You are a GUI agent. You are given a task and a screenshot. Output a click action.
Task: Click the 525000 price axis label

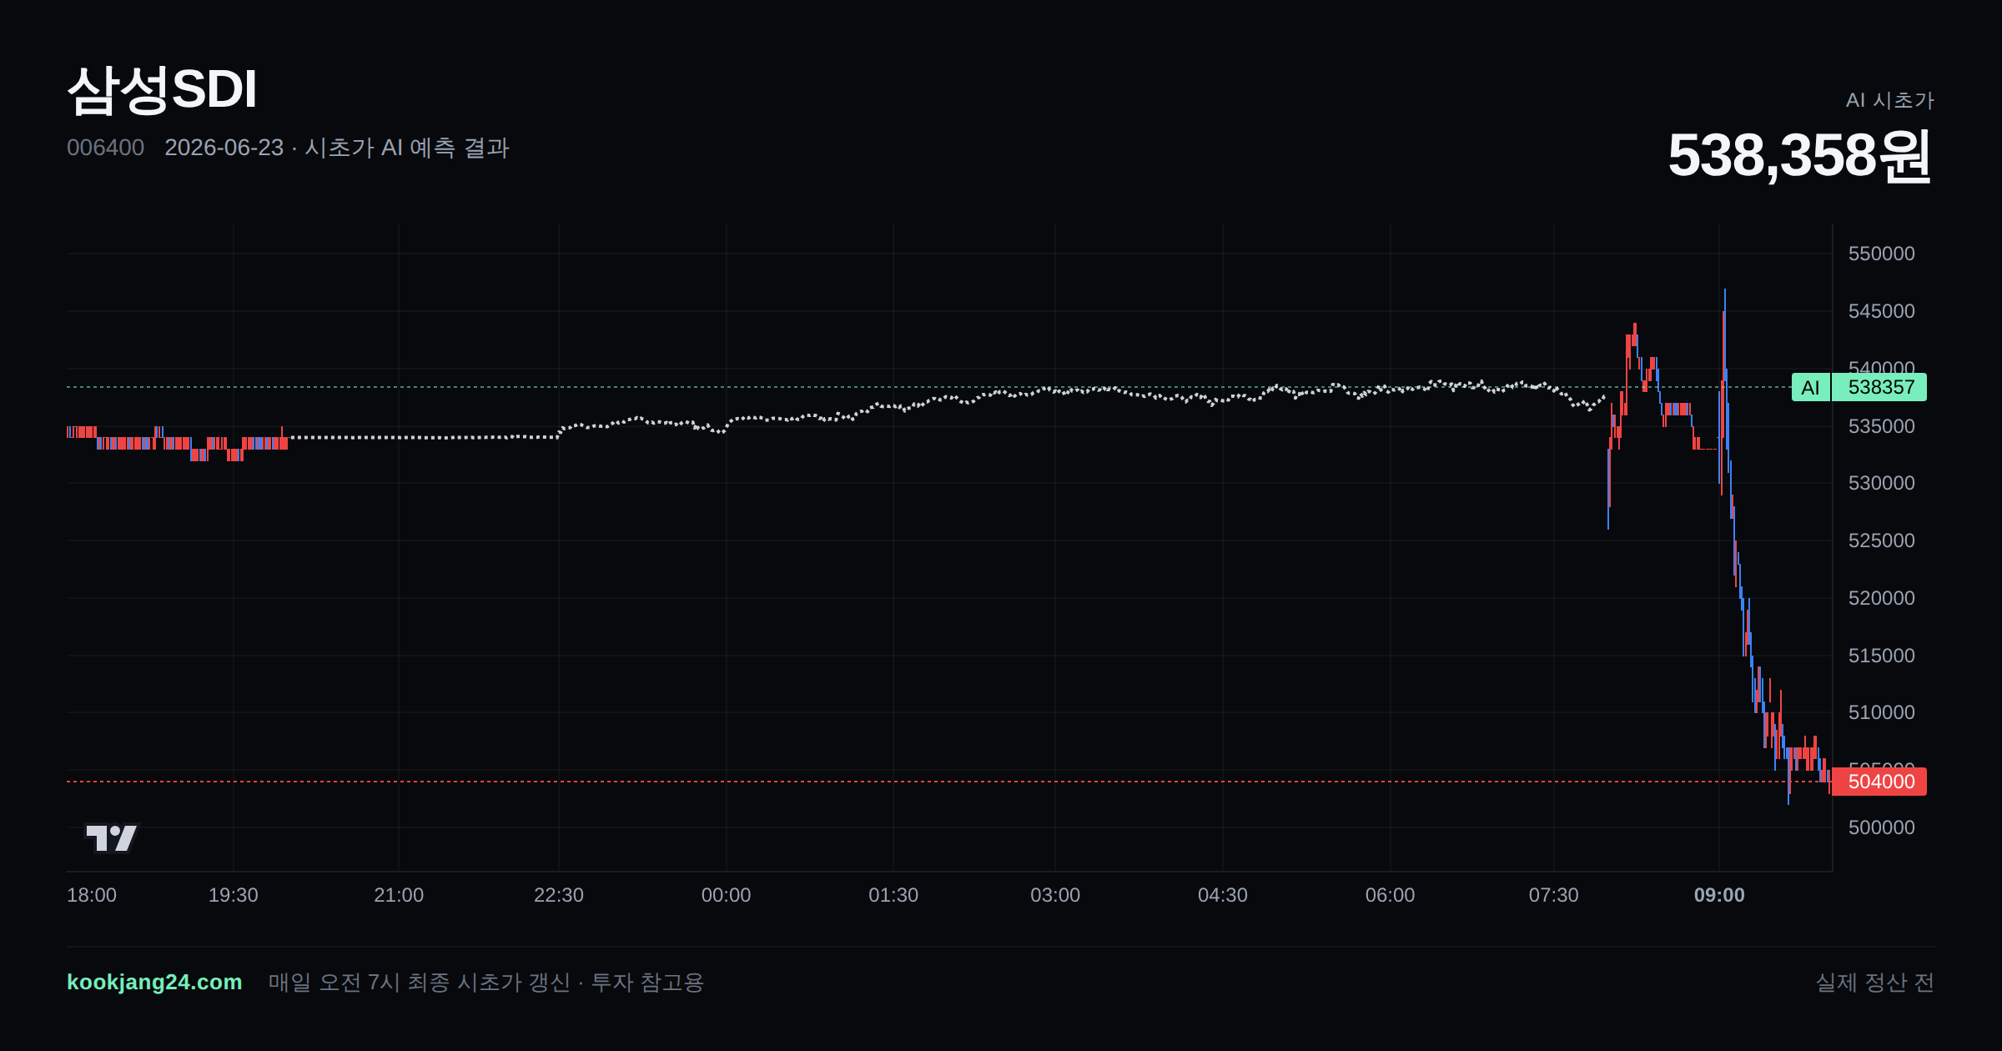click(1882, 541)
